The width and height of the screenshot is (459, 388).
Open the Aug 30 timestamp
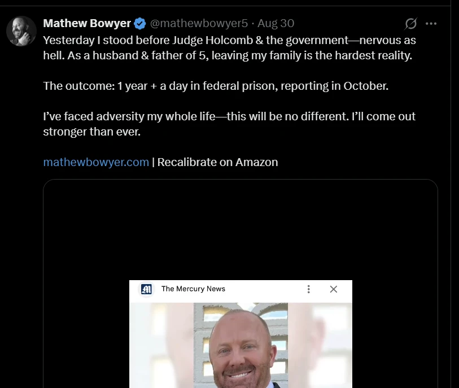(x=276, y=24)
